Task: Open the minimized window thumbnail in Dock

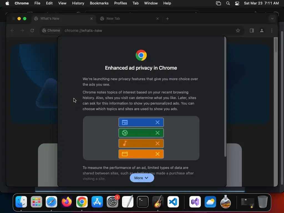Action: click(x=248, y=202)
